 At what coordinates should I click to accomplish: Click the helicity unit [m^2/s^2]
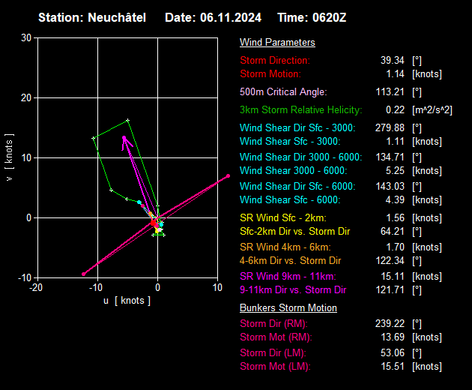432,110
